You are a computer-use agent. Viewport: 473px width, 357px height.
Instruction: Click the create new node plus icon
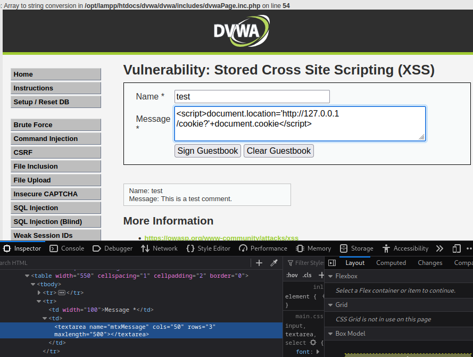click(259, 263)
